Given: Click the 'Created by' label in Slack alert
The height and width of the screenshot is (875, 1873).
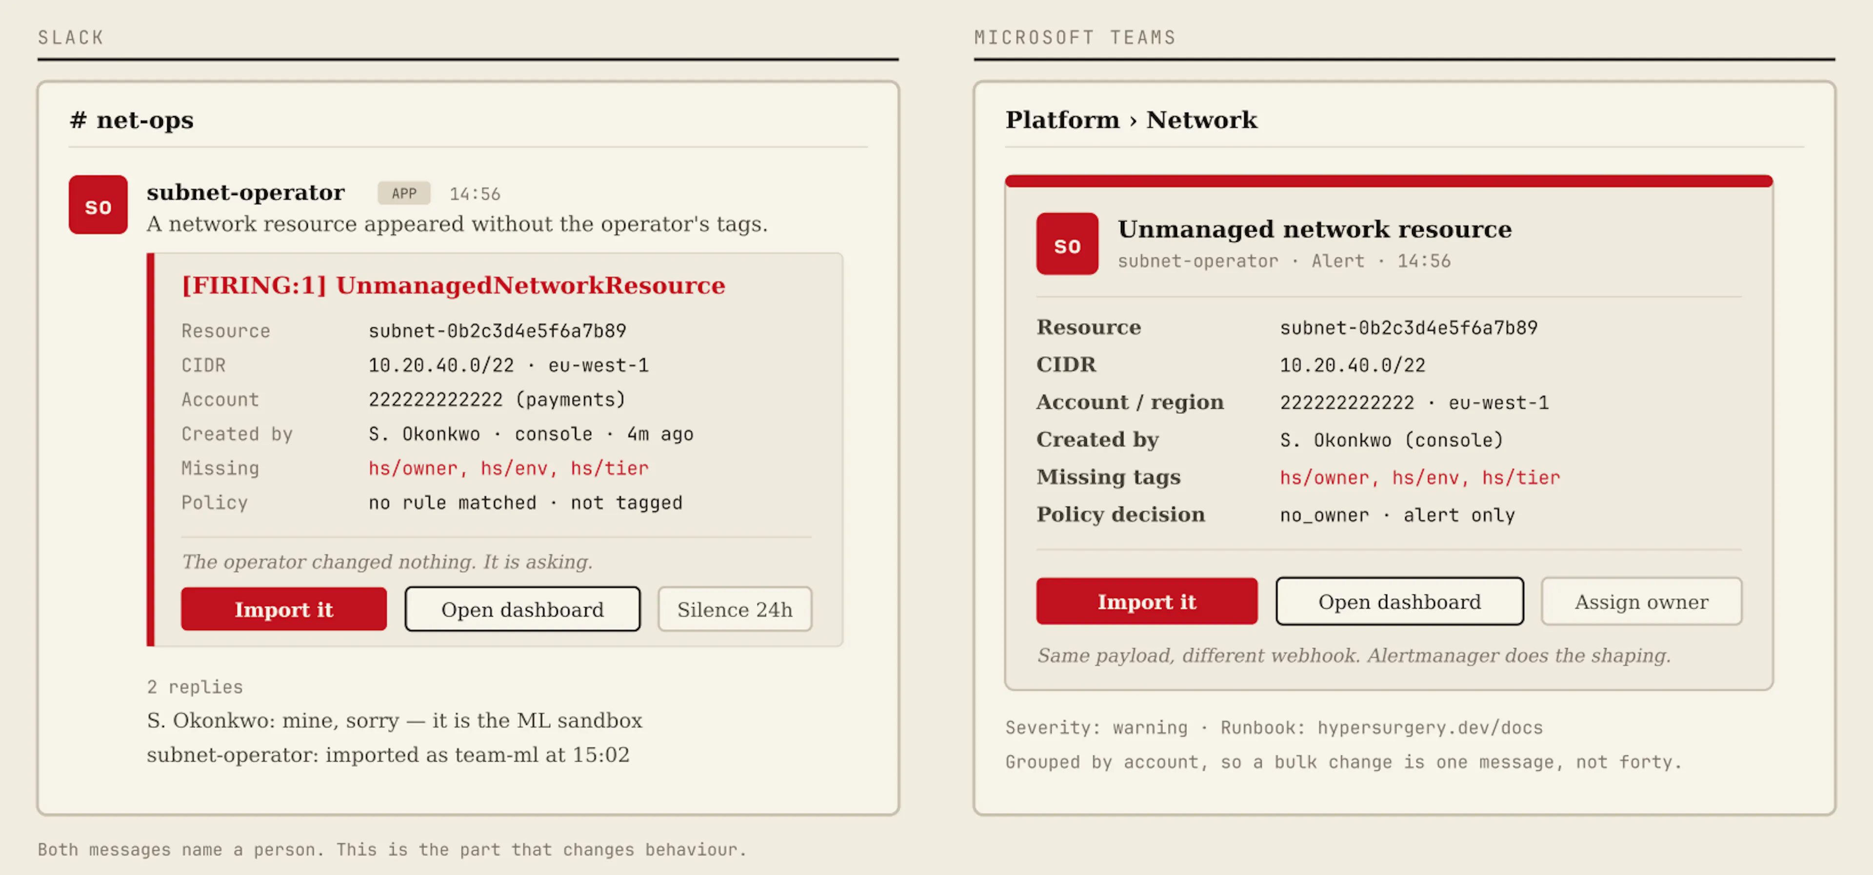Looking at the screenshot, I should tap(237, 434).
